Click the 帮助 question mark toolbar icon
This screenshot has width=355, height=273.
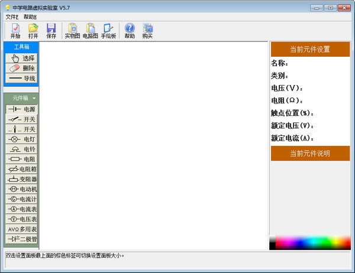[130, 31]
